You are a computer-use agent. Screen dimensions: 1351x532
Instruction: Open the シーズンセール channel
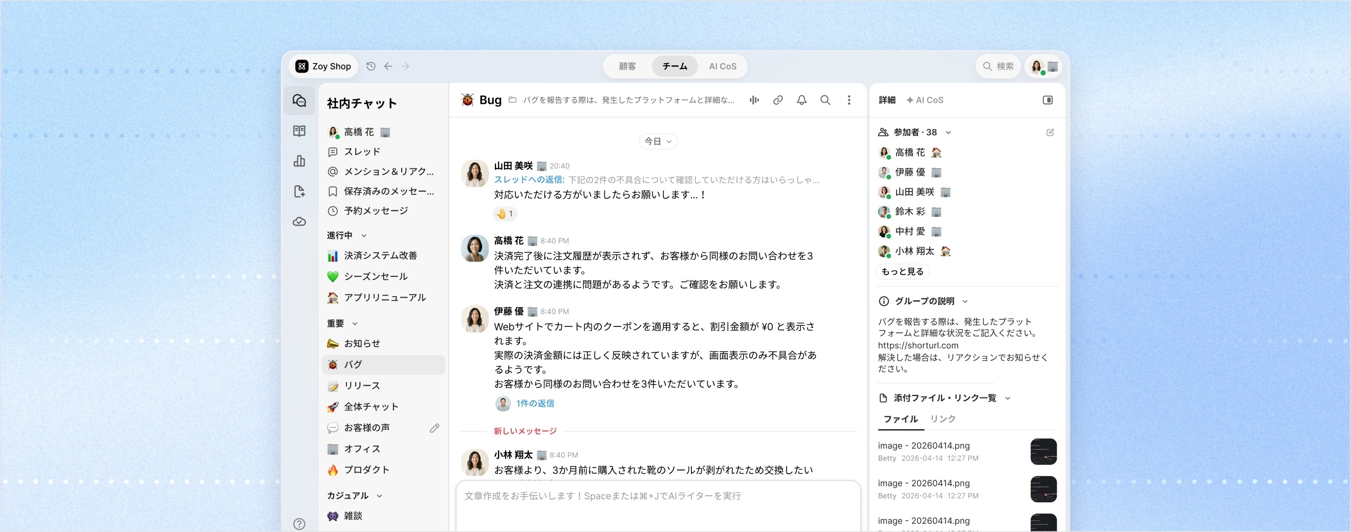point(383,276)
